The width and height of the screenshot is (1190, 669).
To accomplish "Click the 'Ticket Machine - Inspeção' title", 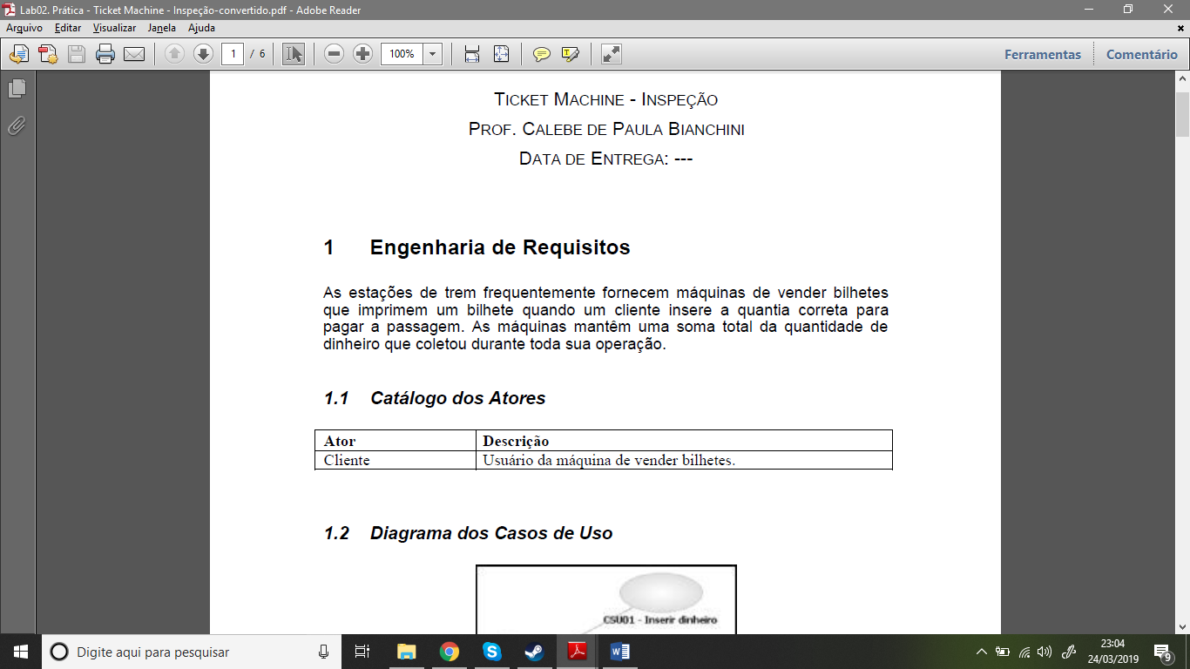I will 605,99.
